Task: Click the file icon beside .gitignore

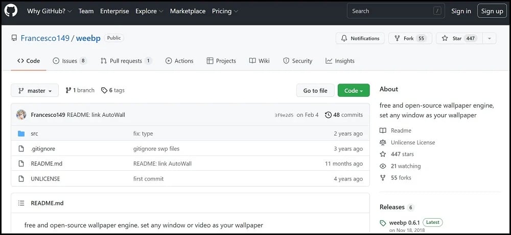Action: coord(21,148)
